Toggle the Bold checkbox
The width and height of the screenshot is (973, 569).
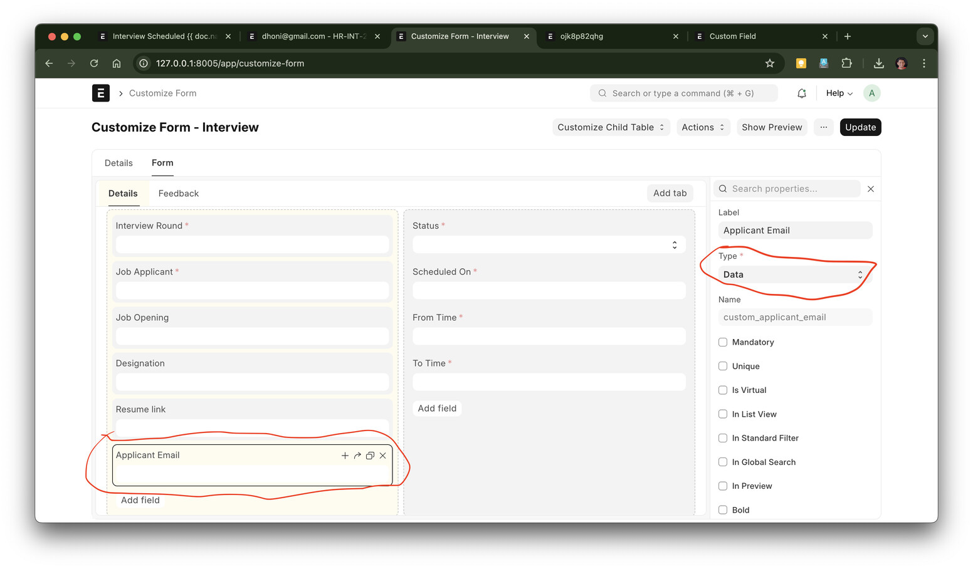click(x=723, y=510)
